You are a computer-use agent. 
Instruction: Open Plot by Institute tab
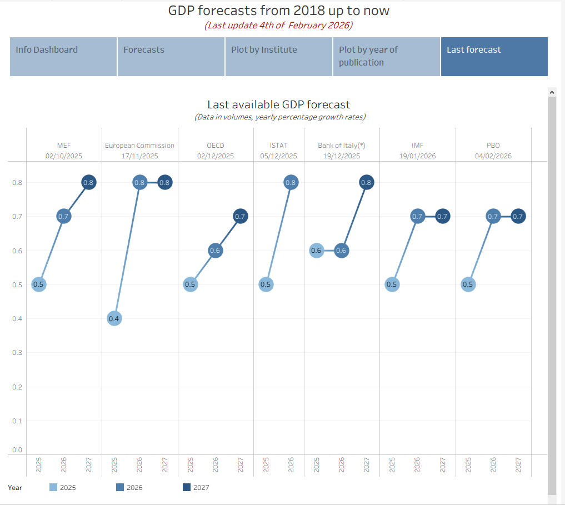[x=279, y=56]
